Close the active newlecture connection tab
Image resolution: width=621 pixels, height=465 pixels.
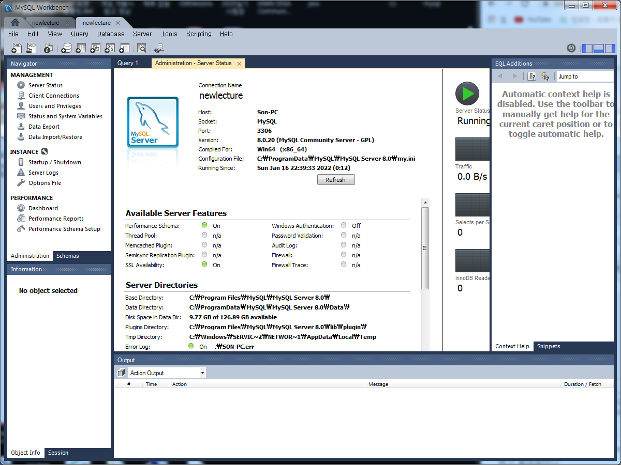(x=118, y=23)
